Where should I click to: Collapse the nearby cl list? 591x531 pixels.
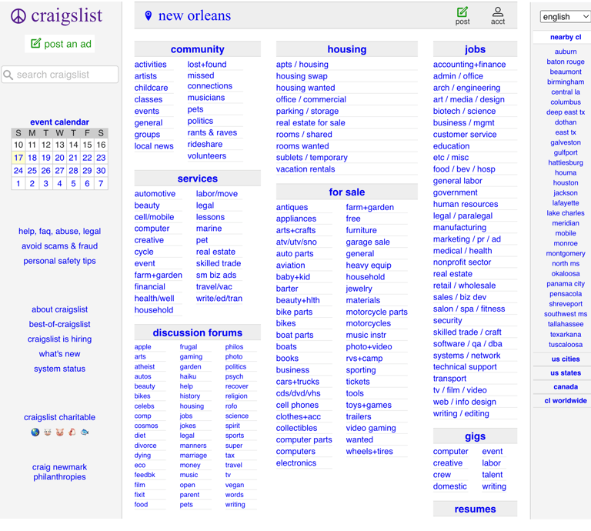click(x=566, y=37)
